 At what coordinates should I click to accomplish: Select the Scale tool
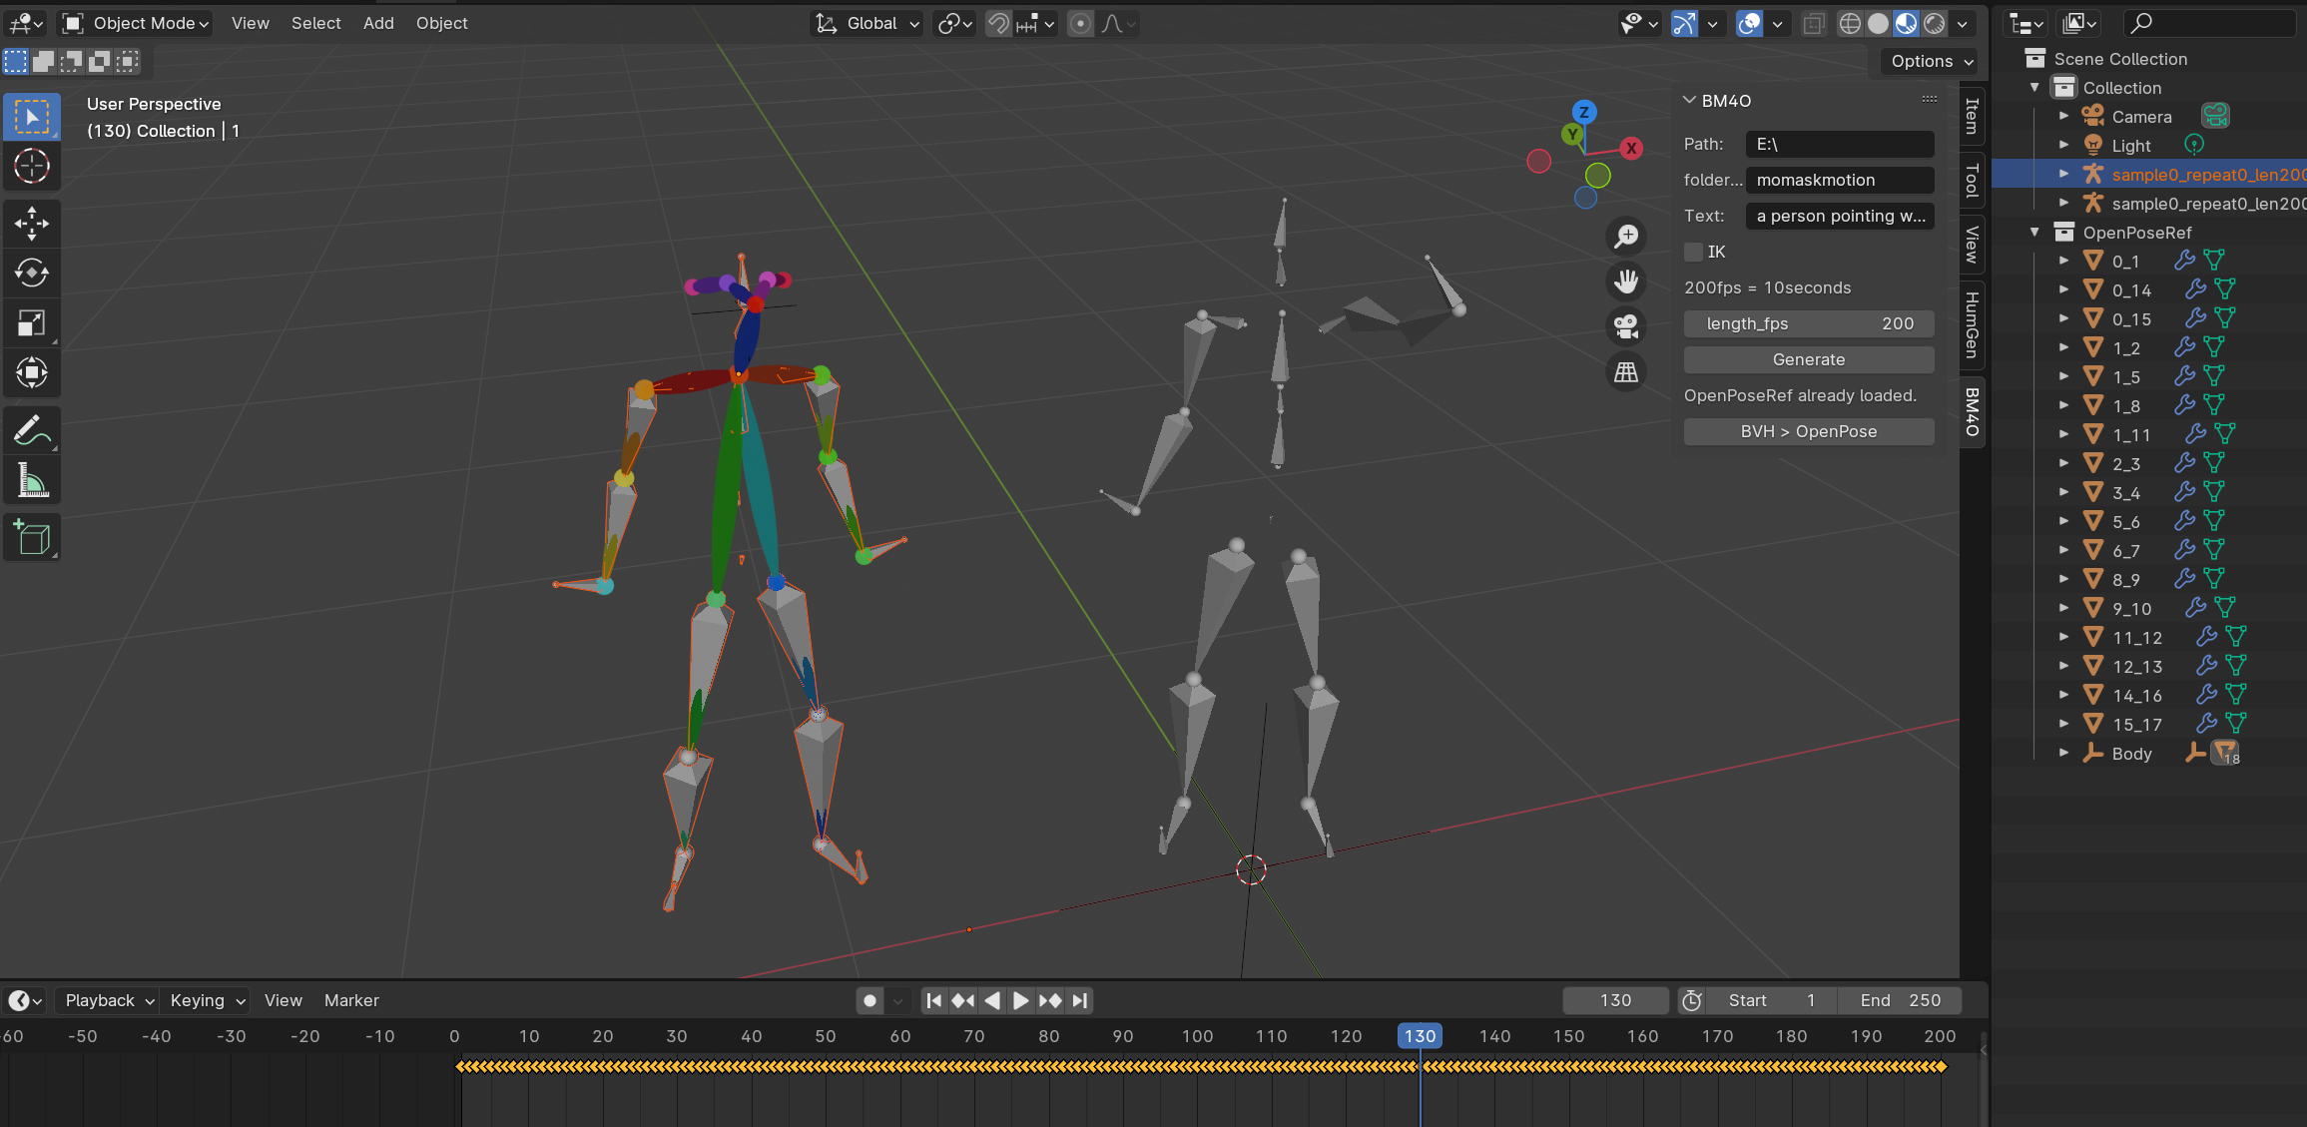pos(32,323)
